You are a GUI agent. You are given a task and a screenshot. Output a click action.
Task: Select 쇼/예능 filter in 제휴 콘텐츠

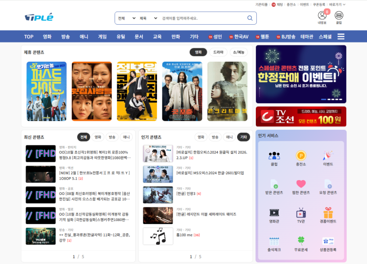point(239,52)
